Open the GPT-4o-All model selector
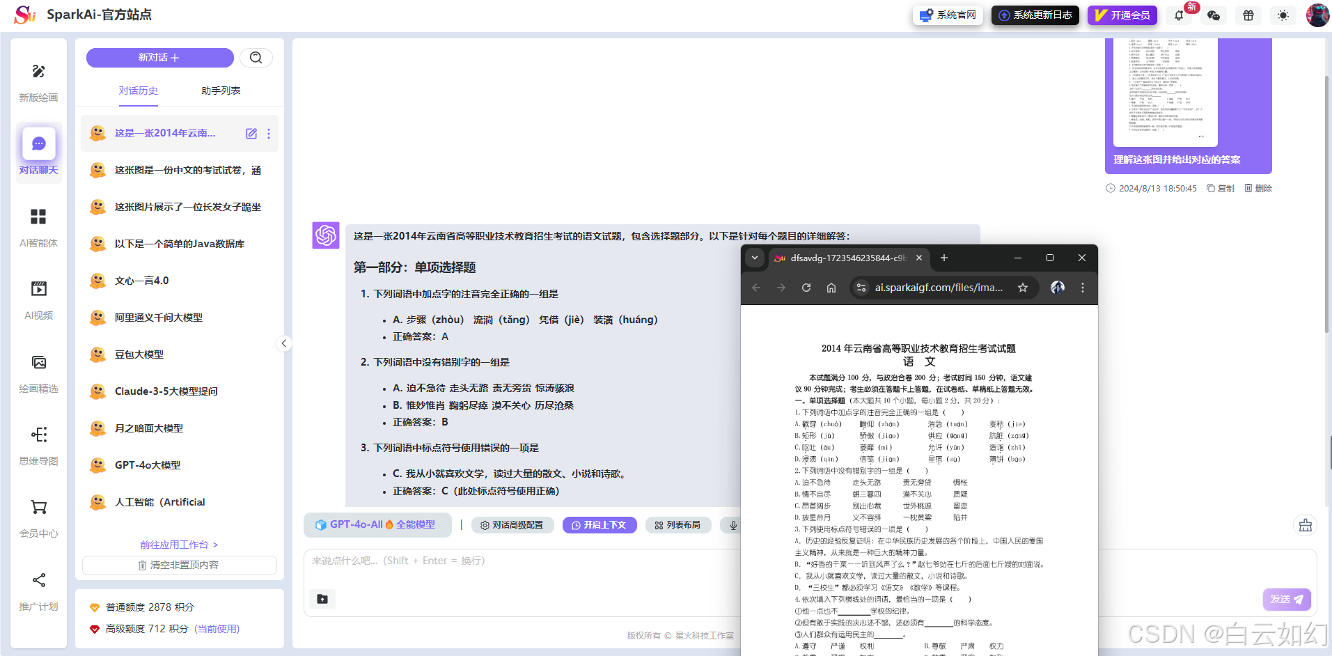 tap(377, 525)
